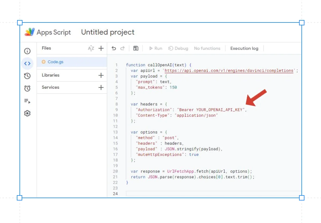Click the "prompt": text line
Screen dimensions: 321x223
154,82
